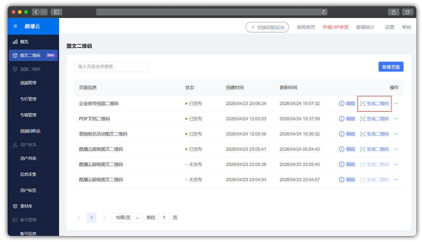Toggle the browser sidebar icon
Viewport: 422px width, 242px height.
[56, 12]
